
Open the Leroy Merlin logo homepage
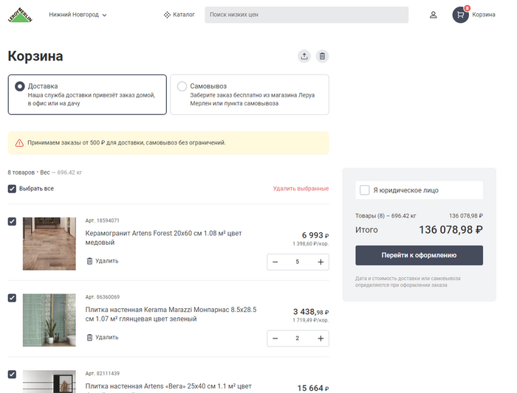click(20, 15)
